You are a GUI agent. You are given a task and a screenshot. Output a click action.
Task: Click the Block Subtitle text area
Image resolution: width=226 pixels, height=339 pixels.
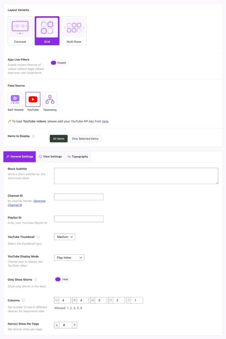pyautogui.click(x=136, y=176)
